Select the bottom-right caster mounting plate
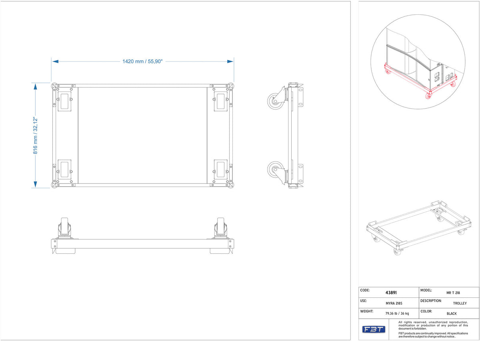480x341 pixels. pyautogui.click(x=221, y=170)
